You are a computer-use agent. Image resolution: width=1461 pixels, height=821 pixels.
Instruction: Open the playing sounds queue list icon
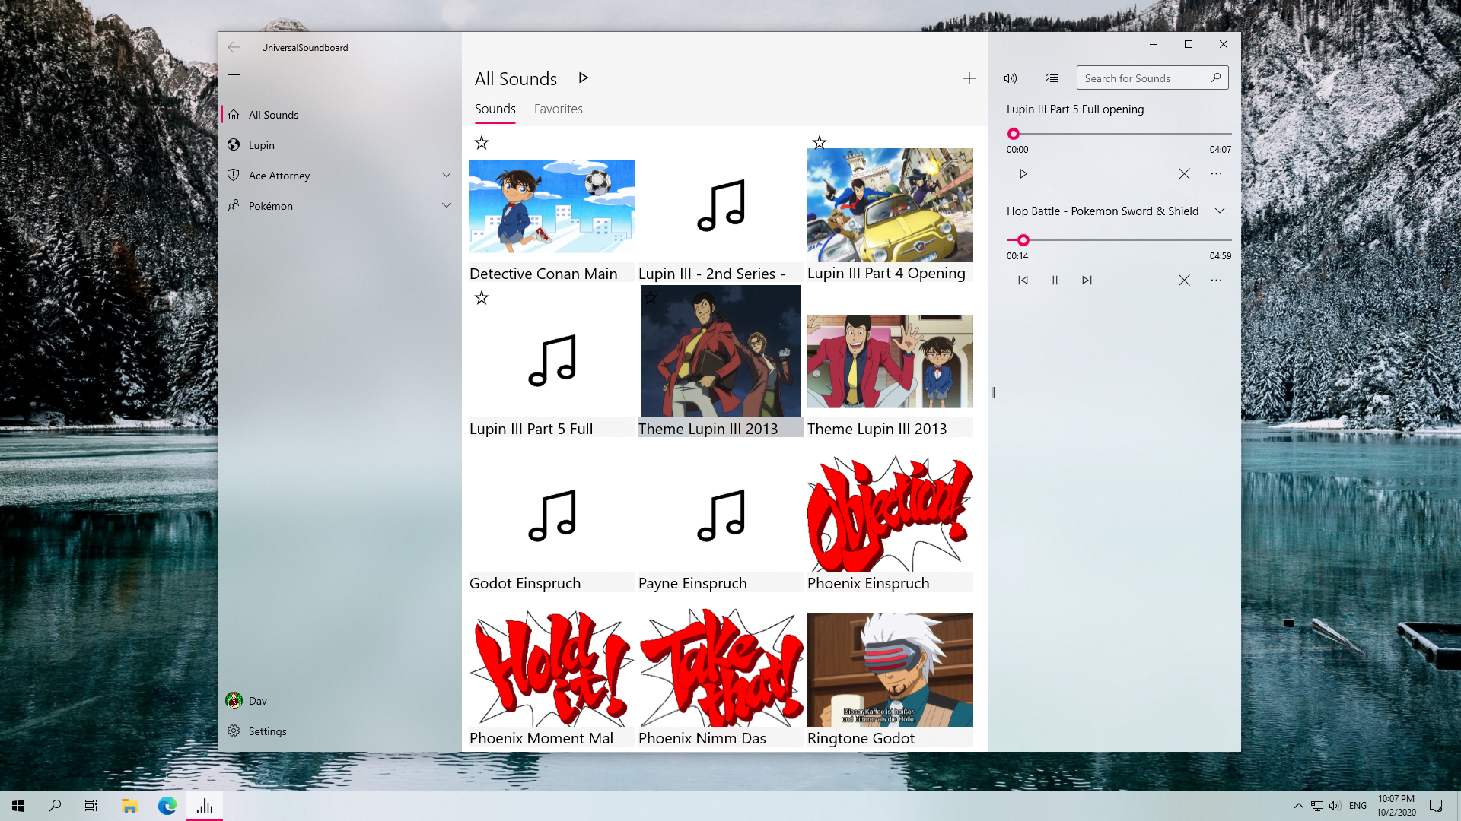(1052, 78)
